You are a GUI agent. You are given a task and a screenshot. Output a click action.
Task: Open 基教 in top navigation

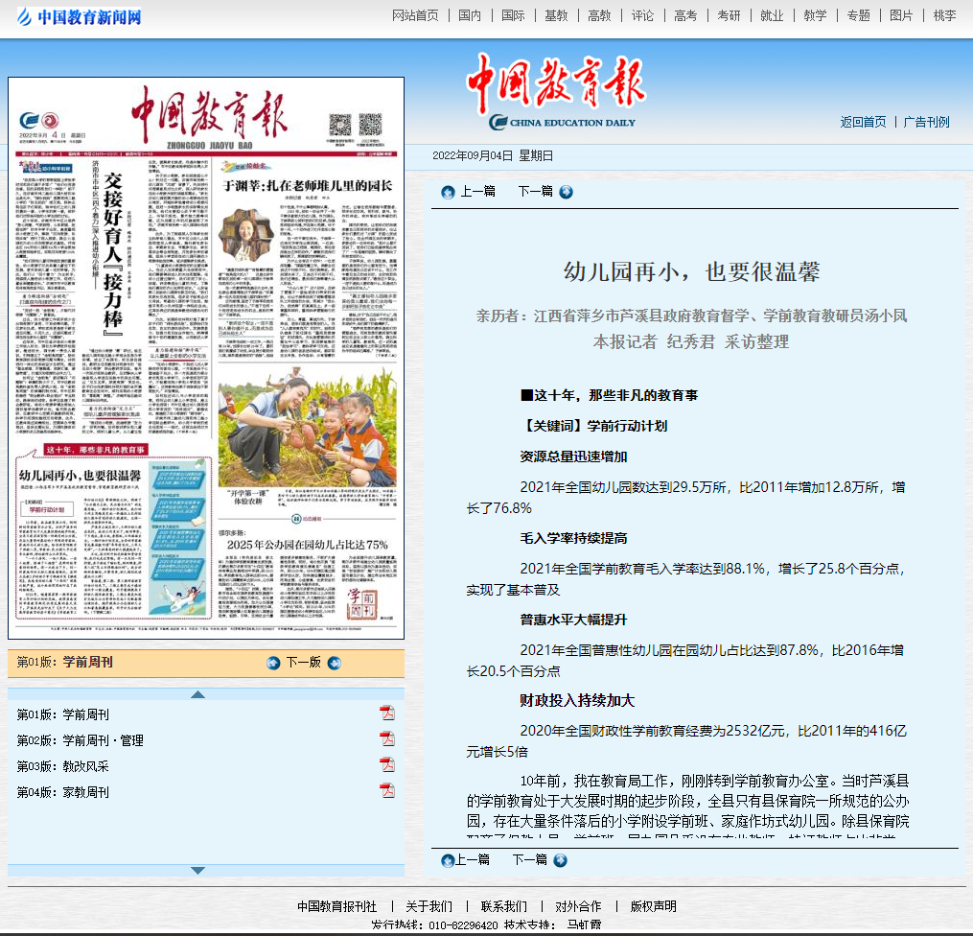pos(557,15)
